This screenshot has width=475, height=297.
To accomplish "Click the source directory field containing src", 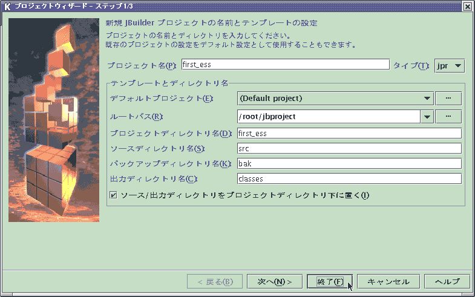I will tap(349, 149).
